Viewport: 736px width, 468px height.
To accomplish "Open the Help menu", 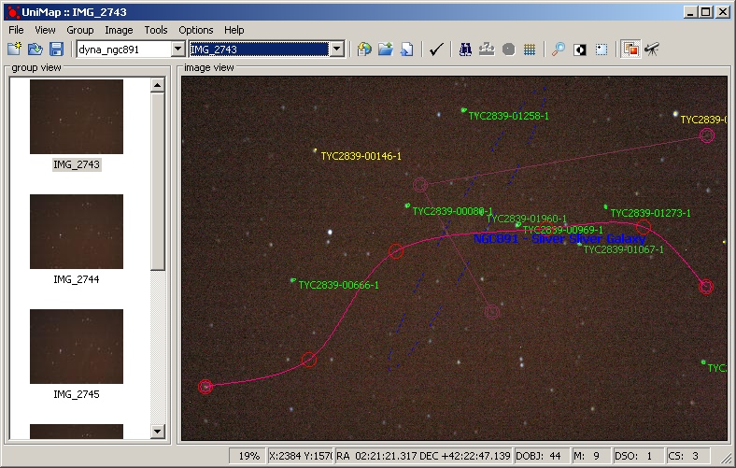I will tap(234, 30).
